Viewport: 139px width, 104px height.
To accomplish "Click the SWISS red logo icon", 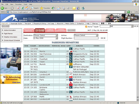I will (71, 77).
